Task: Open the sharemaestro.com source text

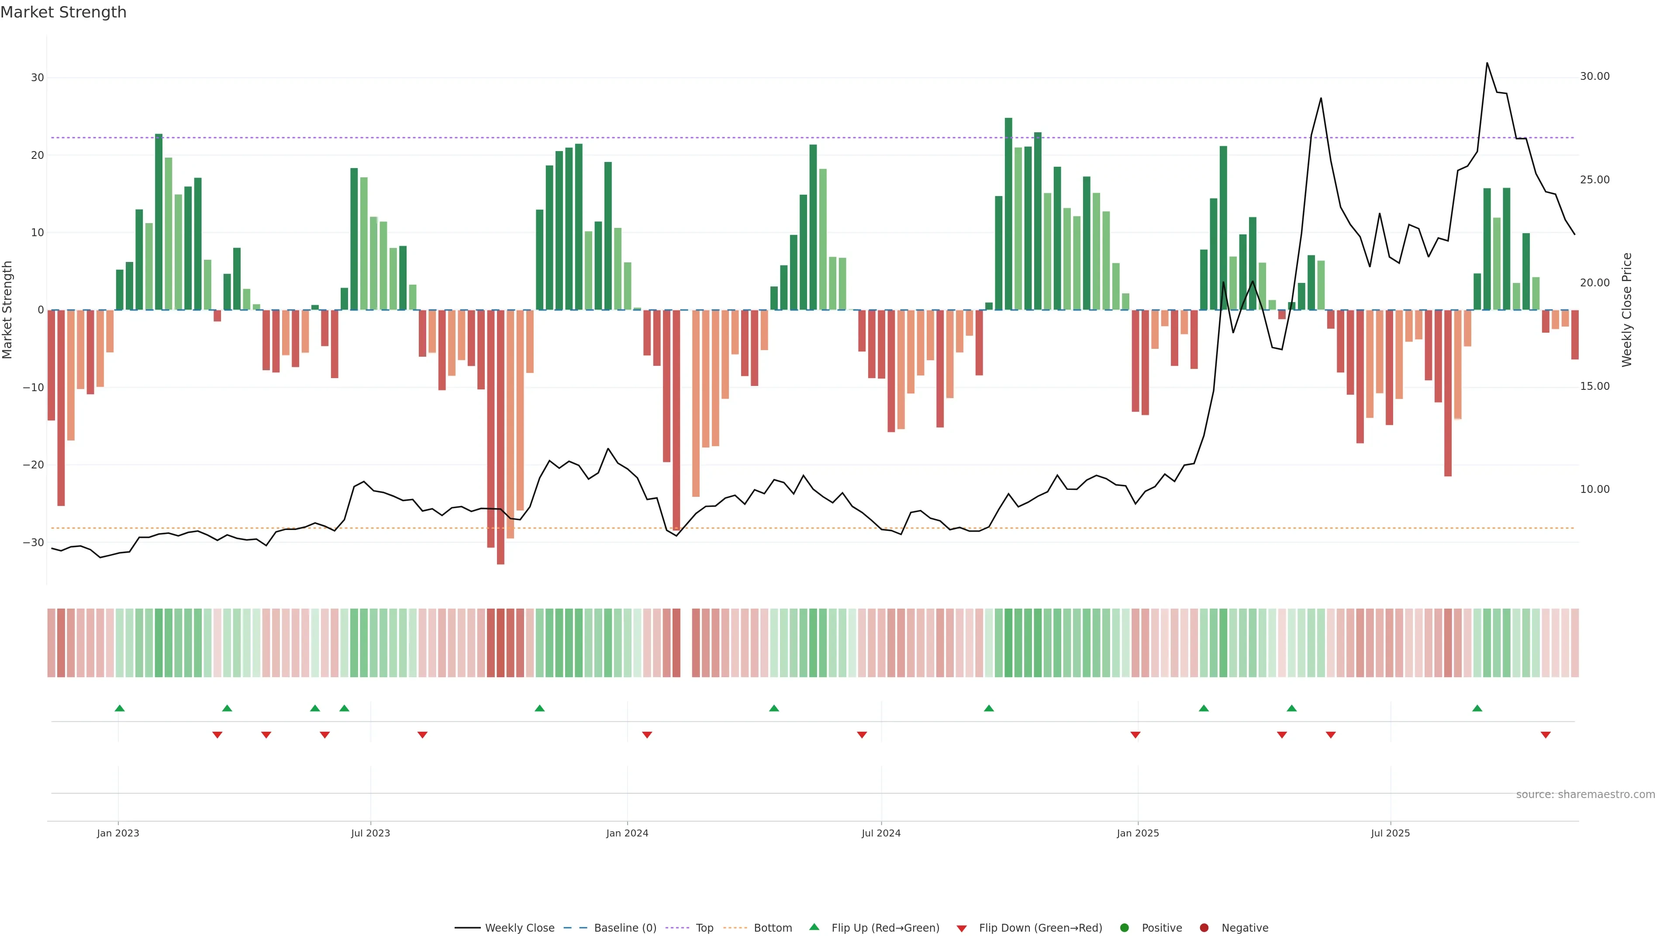Action: click(x=1585, y=795)
